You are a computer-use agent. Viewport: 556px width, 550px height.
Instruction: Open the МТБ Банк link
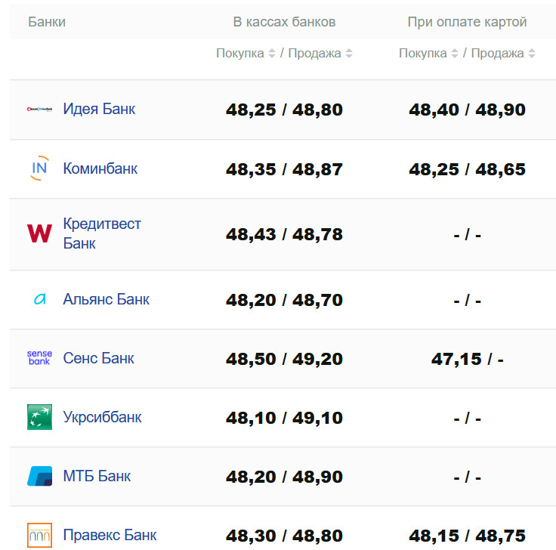click(x=97, y=476)
